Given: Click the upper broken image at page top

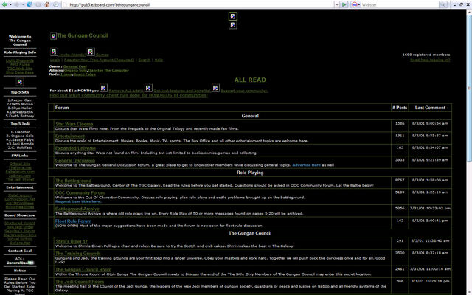Looking at the screenshot, I should (233, 16).
